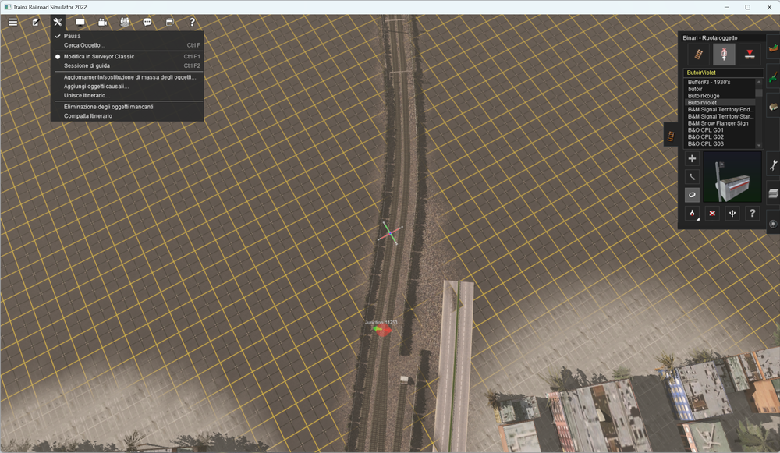Open the junction direction tool with submenu
Viewport: 780px width, 453px height.
tap(692, 214)
